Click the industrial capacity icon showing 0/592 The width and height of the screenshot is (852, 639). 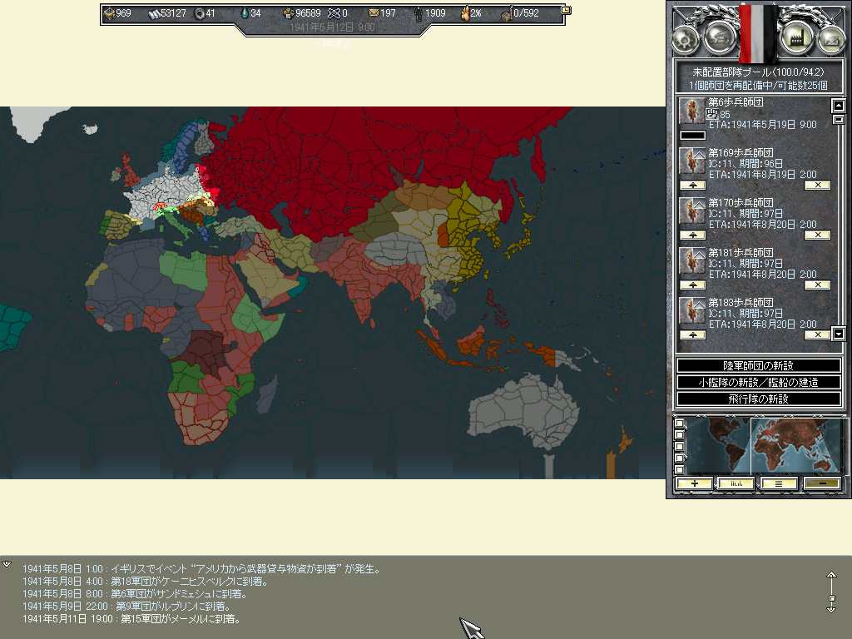click(x=507, y=14)
